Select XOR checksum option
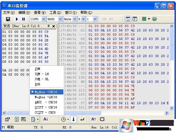 click(47, 84)
